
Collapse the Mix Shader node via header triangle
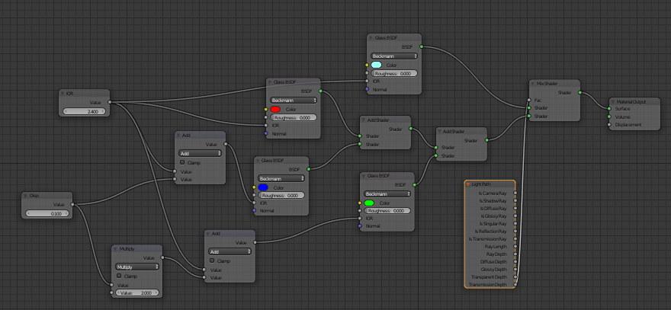(534, 84)
